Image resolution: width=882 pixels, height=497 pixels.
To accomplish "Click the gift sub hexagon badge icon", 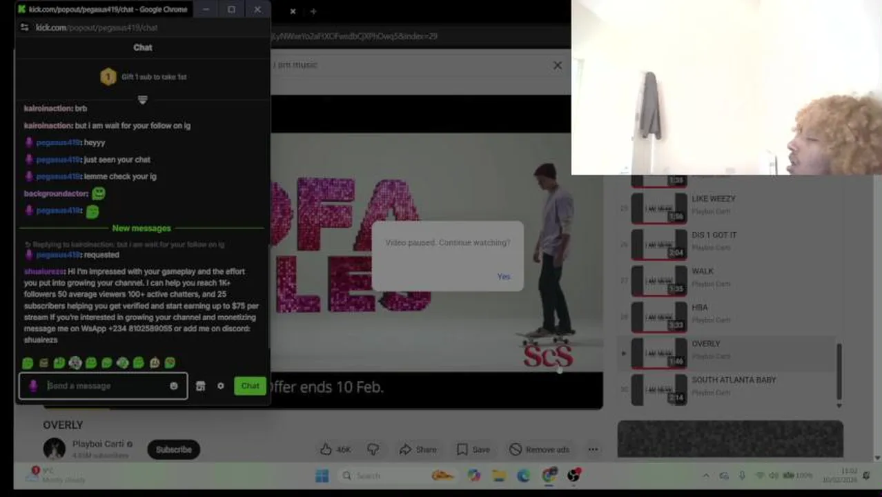I will click(108, 77).
